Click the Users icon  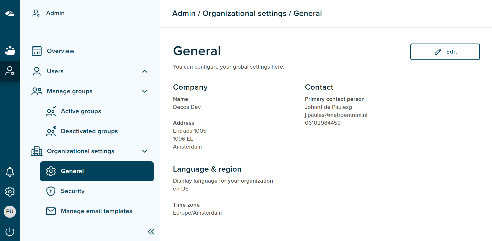36,71
